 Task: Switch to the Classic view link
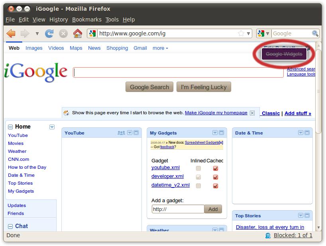pos(271,113)
